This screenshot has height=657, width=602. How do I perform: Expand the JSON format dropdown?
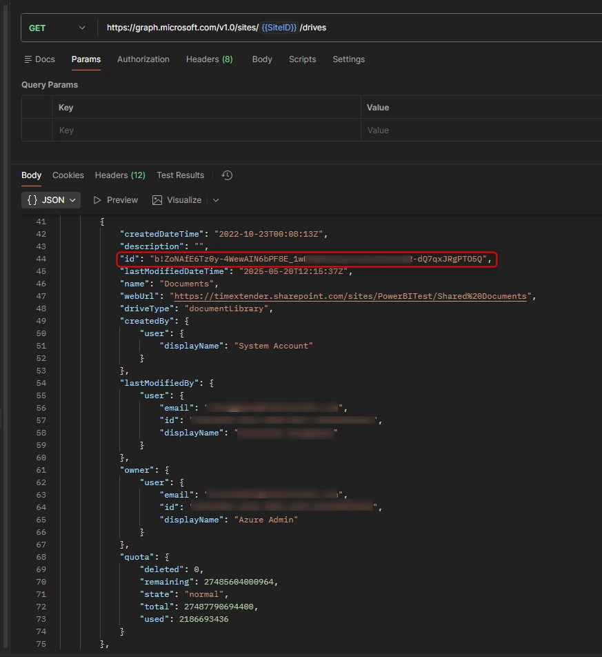52,200
